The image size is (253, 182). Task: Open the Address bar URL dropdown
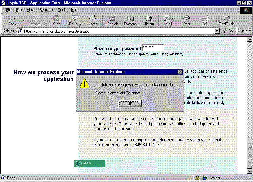[x=217, y=31]
